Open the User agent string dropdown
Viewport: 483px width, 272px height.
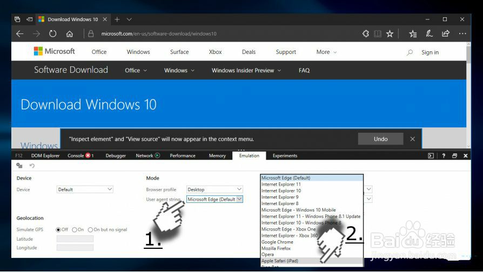[214, 199]
